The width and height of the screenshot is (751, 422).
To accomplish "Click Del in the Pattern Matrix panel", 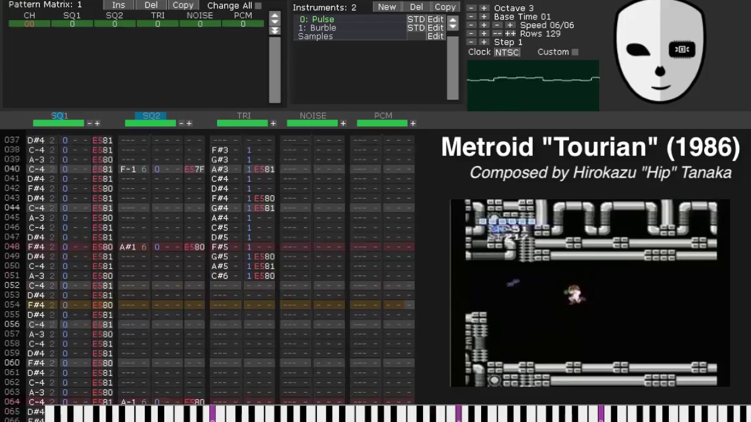I will click(x=151, y=5).
